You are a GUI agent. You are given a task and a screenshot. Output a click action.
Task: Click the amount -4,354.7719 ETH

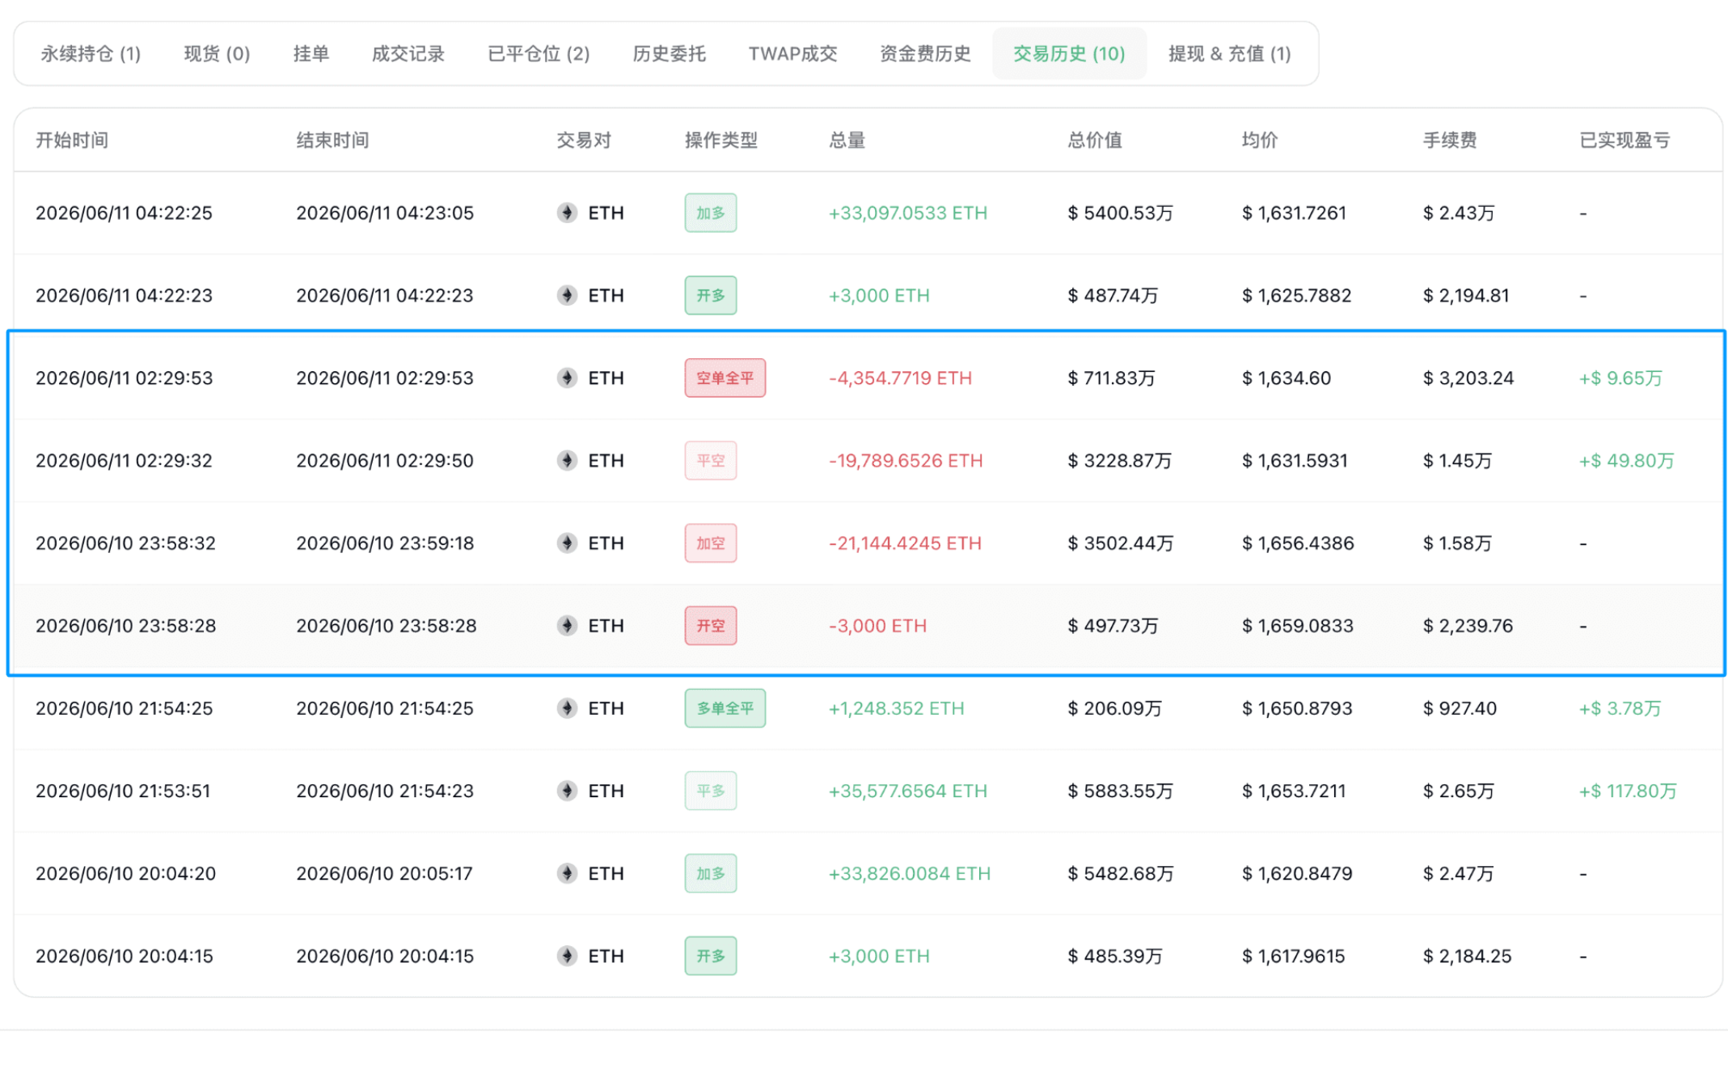(x=900, y=378)
